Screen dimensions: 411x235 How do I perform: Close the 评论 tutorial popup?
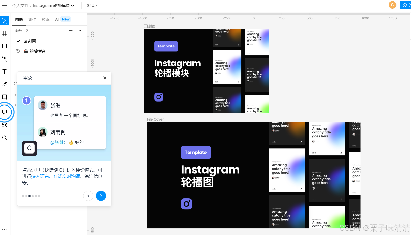(105, 78)
